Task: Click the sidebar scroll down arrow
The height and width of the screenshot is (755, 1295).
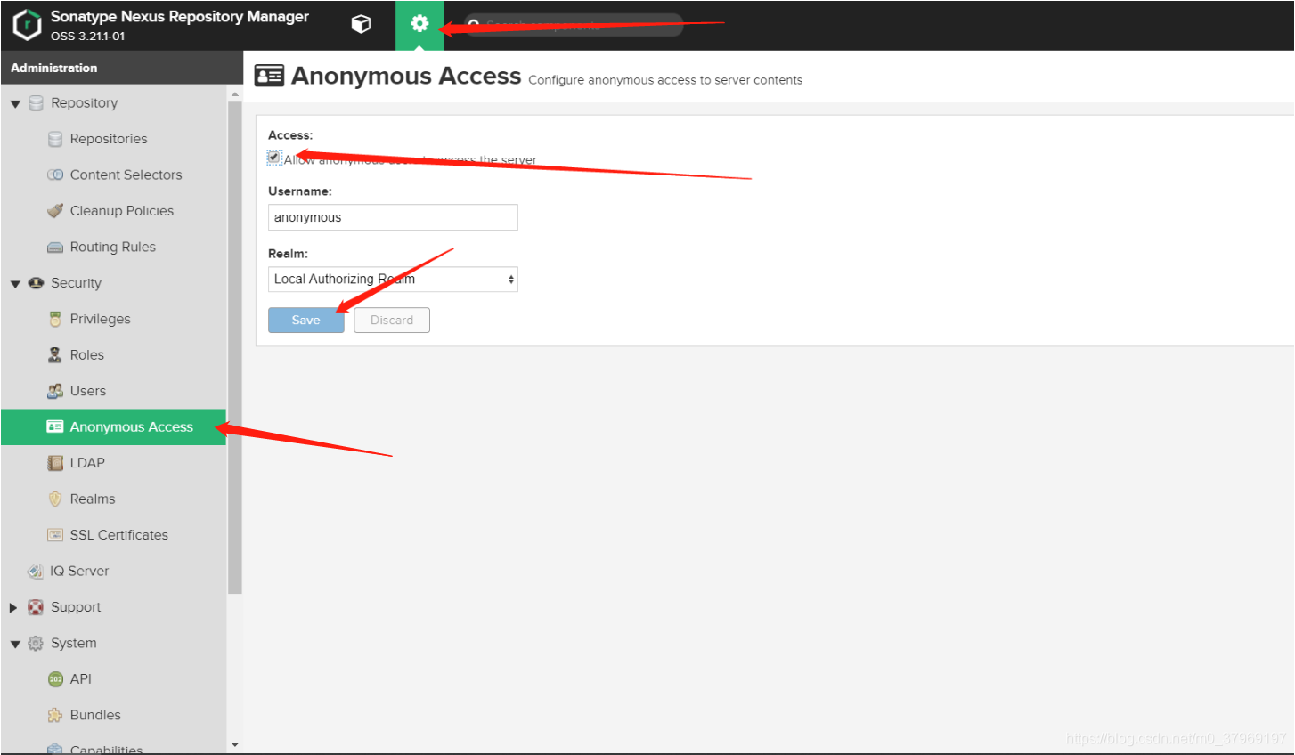Action: click(235, 745)
